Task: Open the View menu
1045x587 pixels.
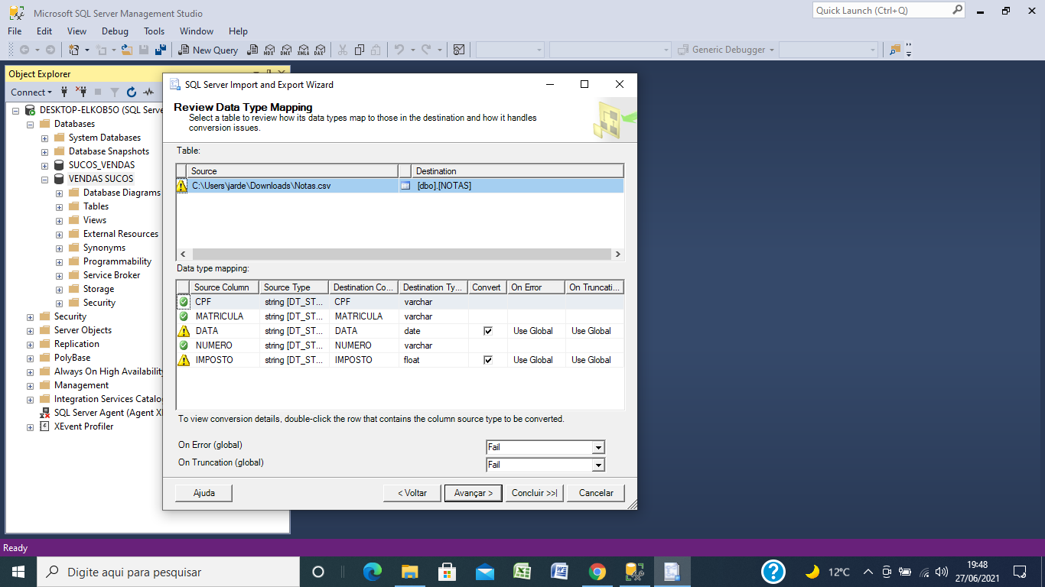Action: (77, 31)
